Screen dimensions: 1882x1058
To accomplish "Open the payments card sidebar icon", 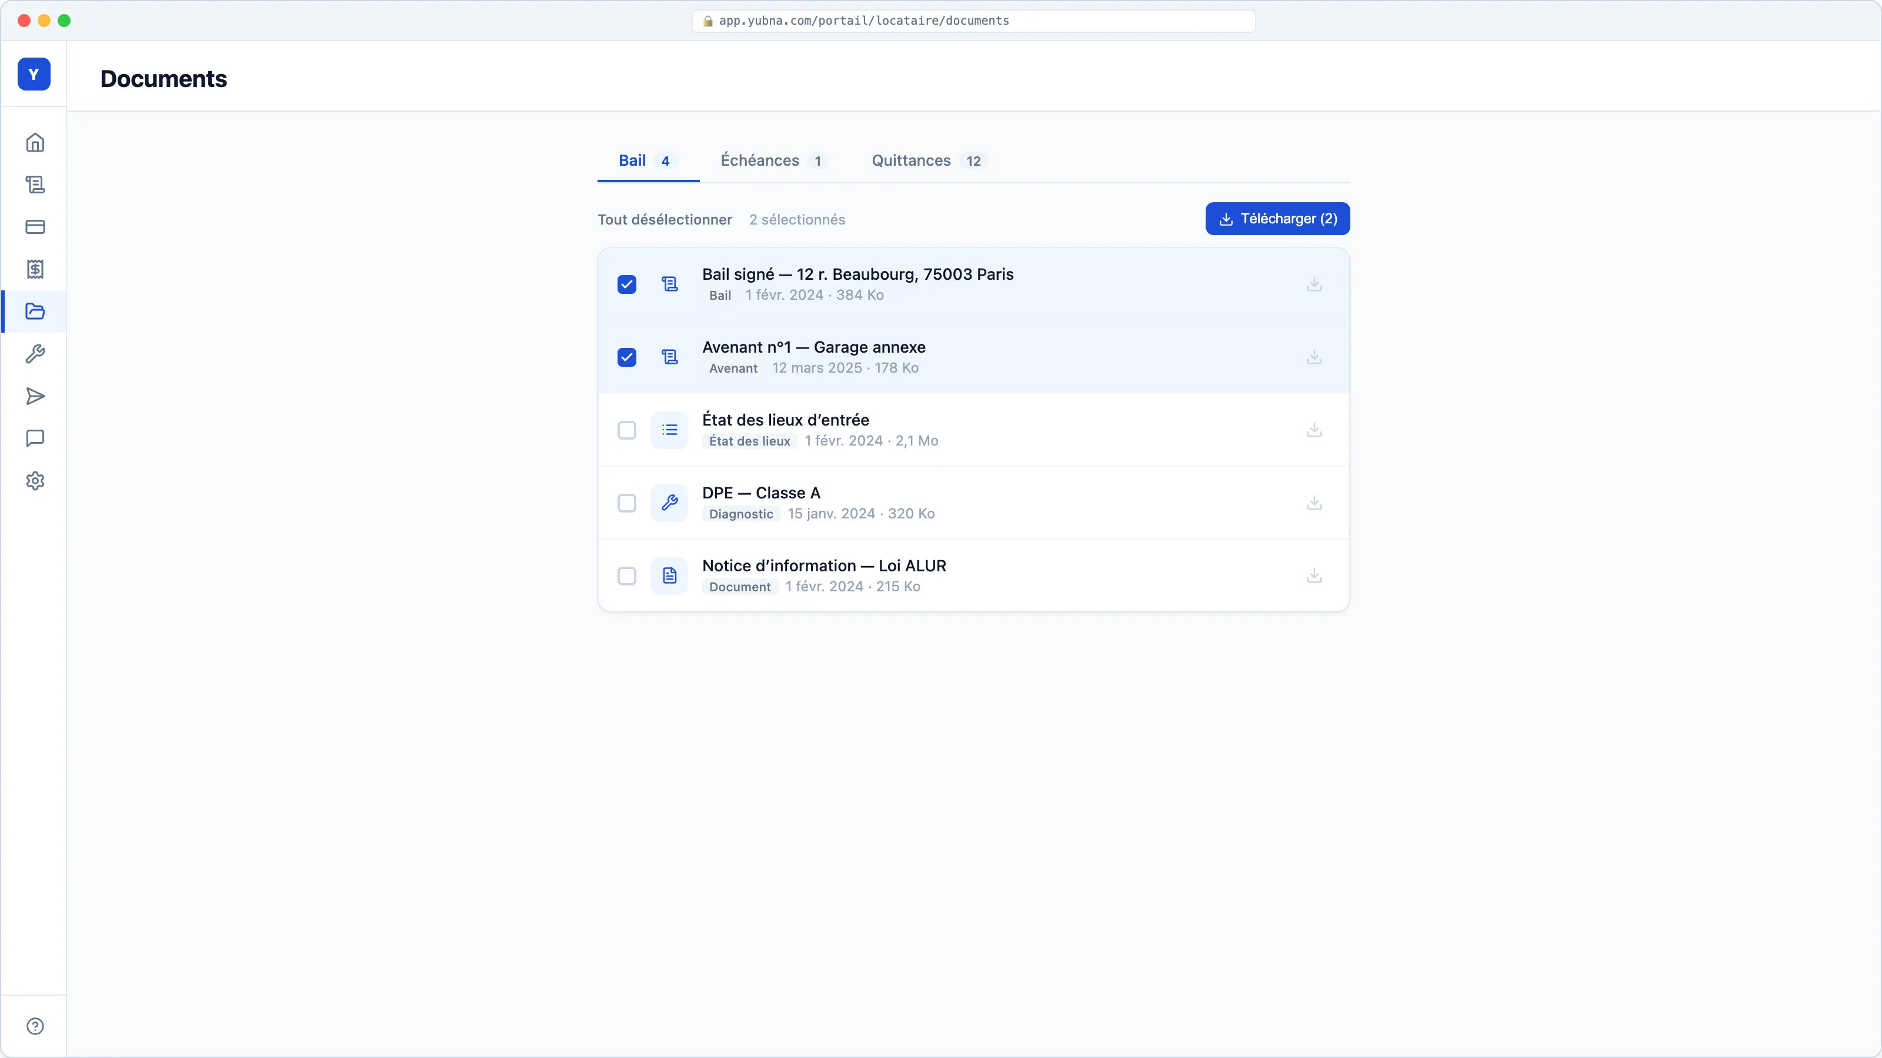I will point(35,227).
